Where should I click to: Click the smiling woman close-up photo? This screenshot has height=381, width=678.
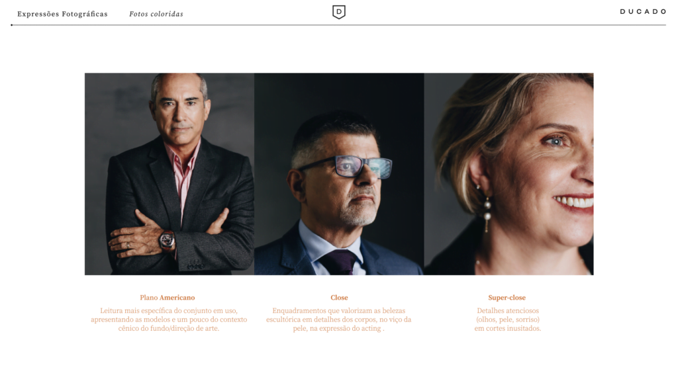[x=509, y=174]
